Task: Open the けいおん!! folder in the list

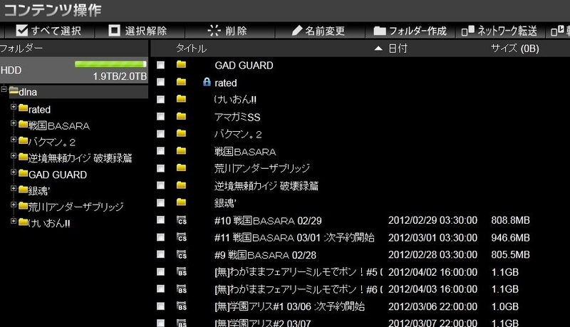Action: coord(236,99)
